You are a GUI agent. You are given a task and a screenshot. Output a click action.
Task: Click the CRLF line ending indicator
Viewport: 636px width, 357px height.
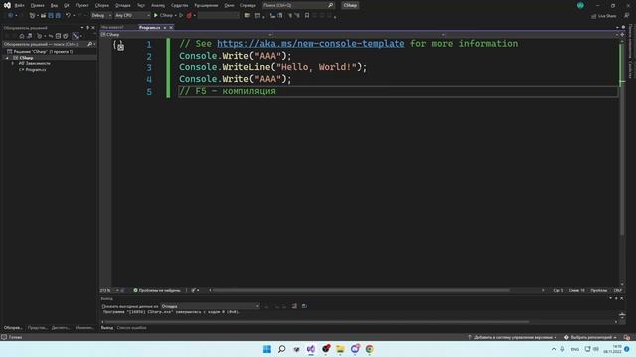618,290
